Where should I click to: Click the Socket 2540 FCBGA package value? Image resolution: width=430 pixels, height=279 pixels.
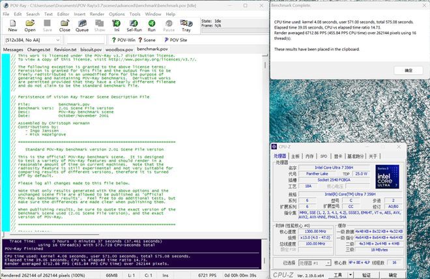[334, 180]
